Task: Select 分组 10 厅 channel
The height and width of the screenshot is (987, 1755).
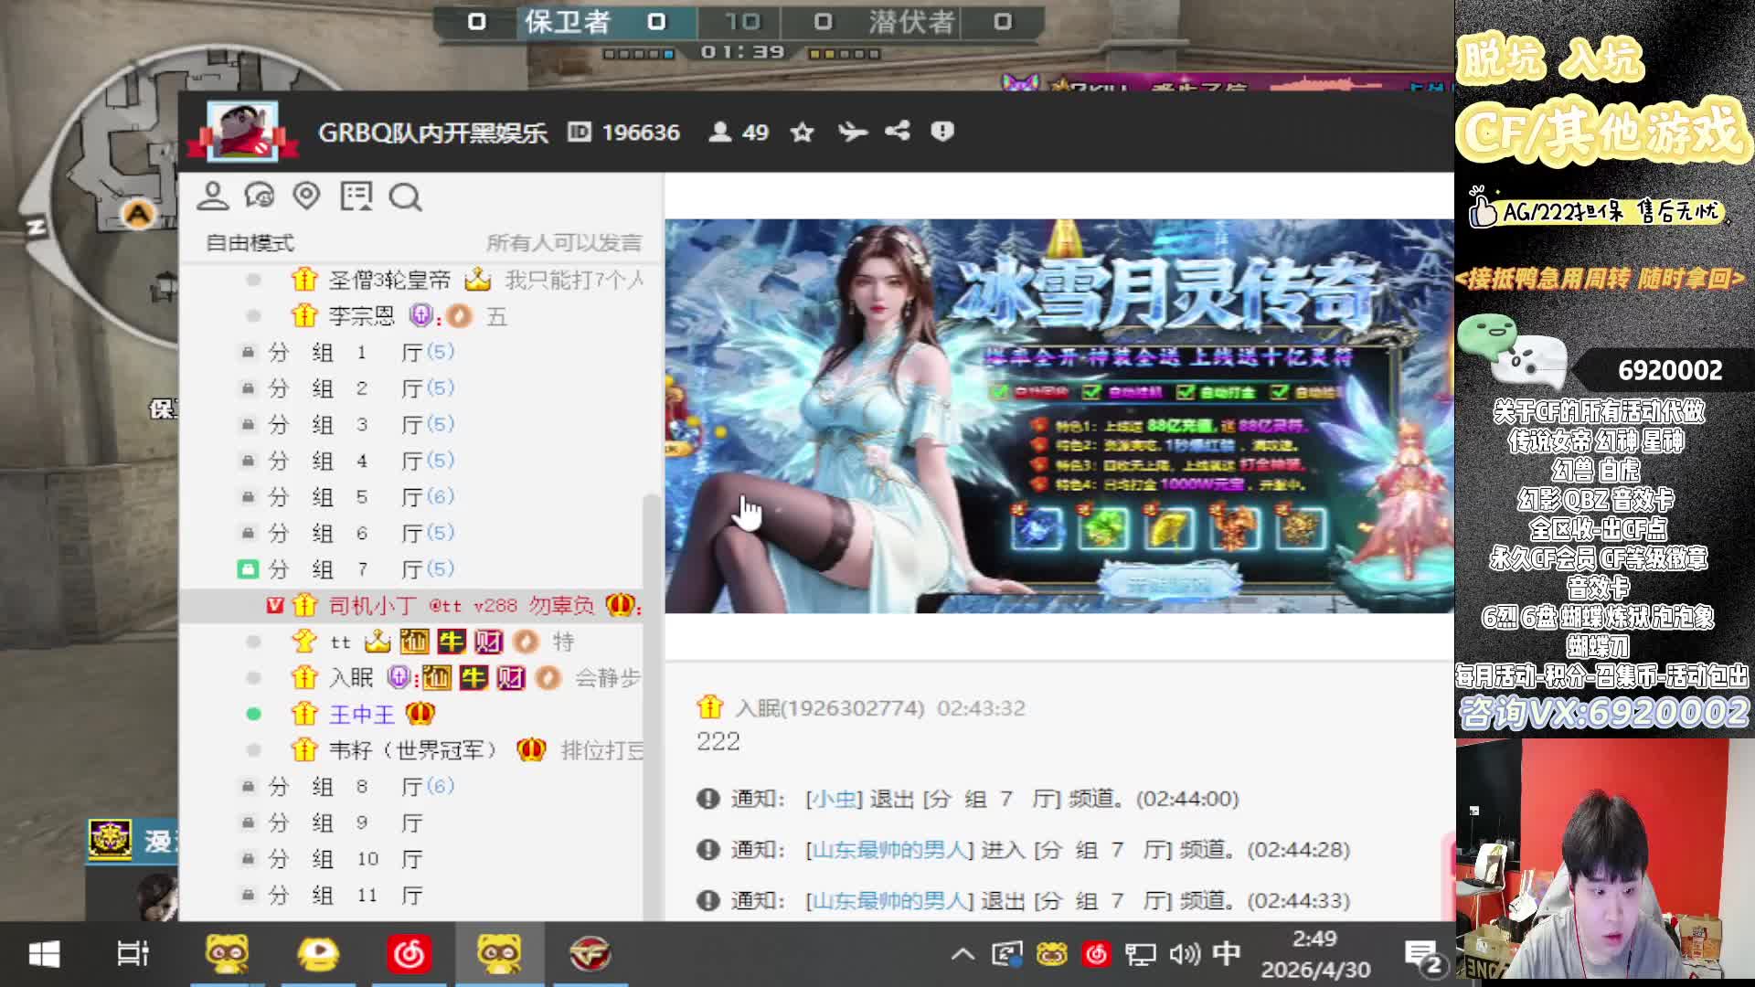Action: pyautogui.click(x=347, y=859)
